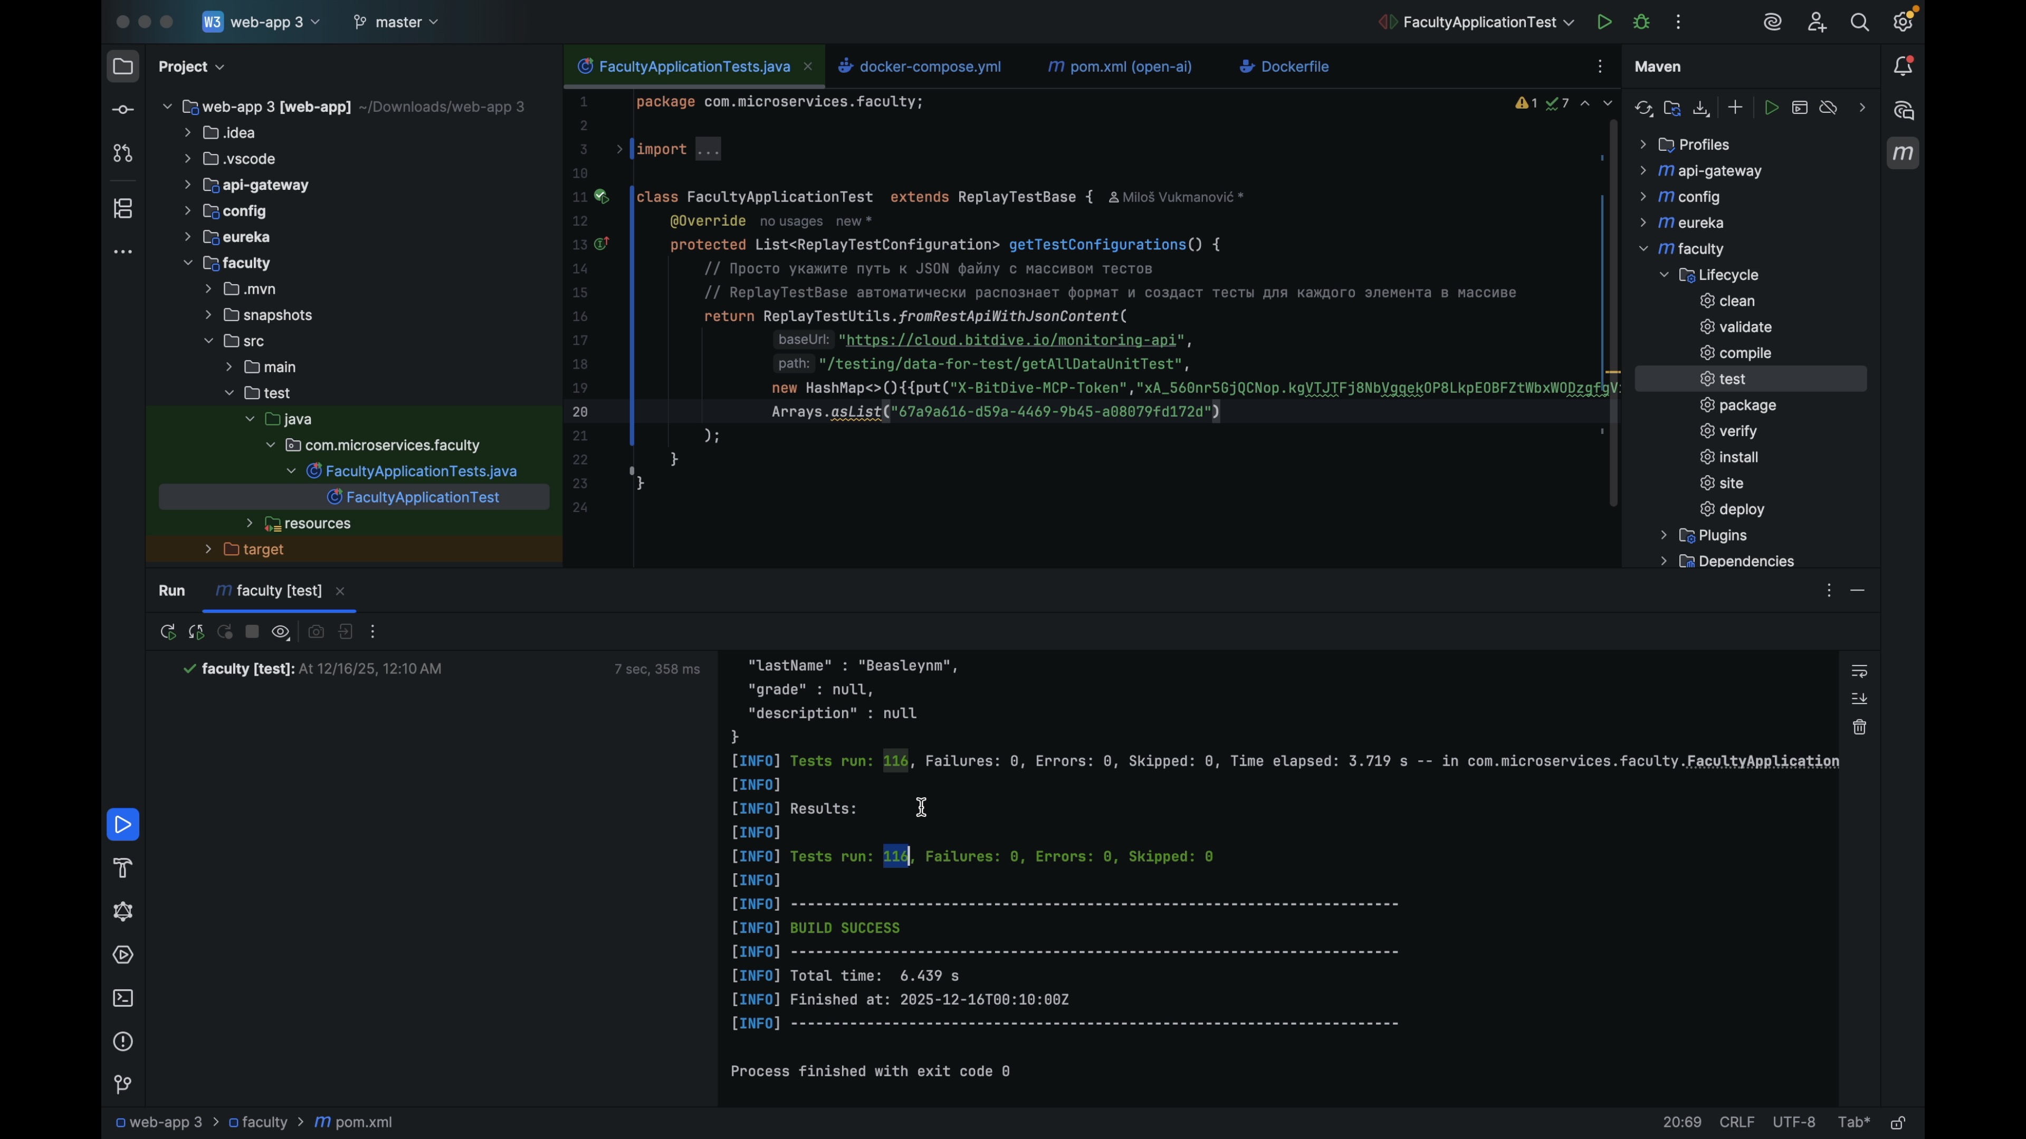Open the Project view dropdown header

[192, 67]
